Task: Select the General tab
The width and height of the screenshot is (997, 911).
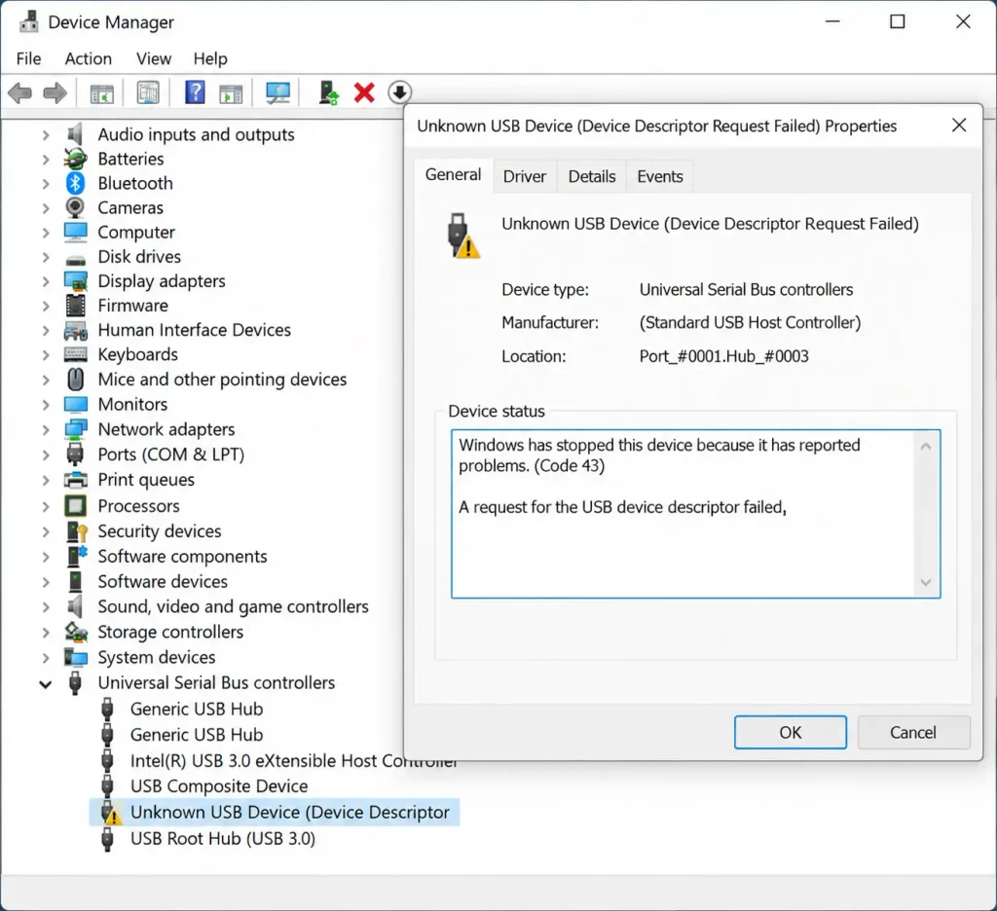Action: click(453, 175)
